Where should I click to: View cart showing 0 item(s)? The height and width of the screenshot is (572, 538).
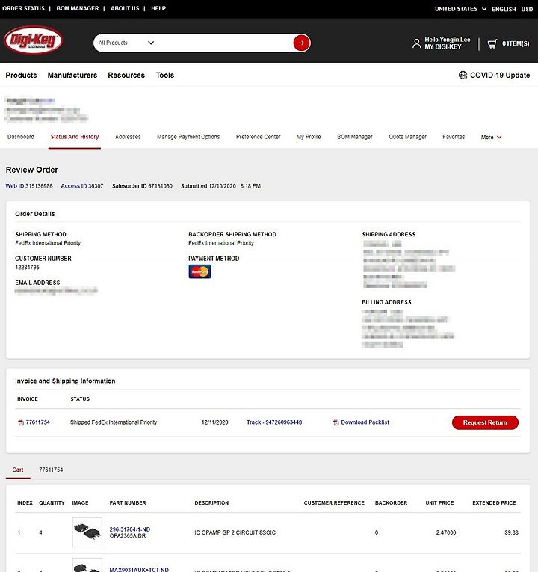coord(516,43)
